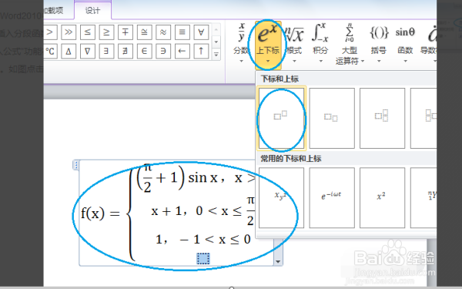This screenshot has height=289, width=462.
Task: Insert the common x_y² script preset
Action: [281, 197]
